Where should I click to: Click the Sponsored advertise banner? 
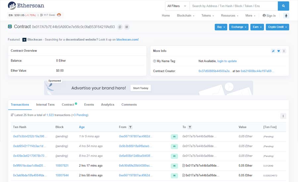click(148, 88)
